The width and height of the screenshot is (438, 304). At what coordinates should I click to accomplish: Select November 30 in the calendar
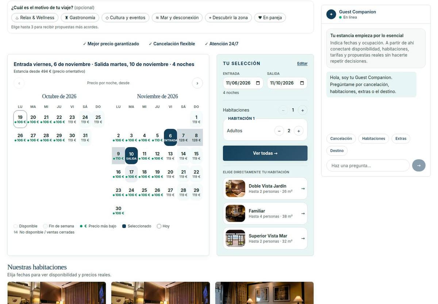click(x=118, y=210)
